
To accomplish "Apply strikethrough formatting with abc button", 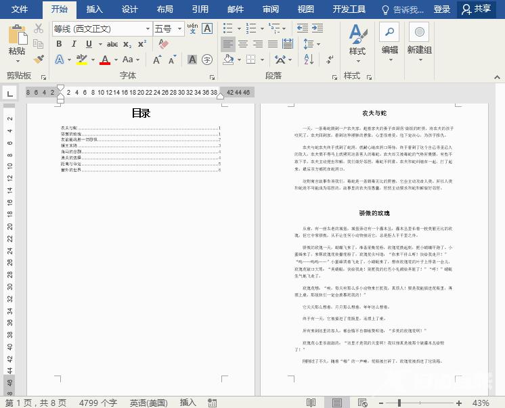I will click(112, 44).
